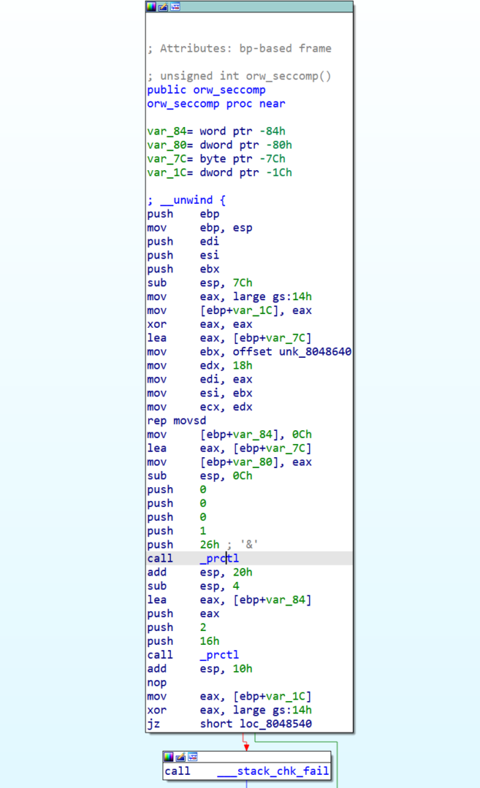Click the group icon in the stack_chk_fail block header
The image size is (480, 788).
click(x=193, y=756)
